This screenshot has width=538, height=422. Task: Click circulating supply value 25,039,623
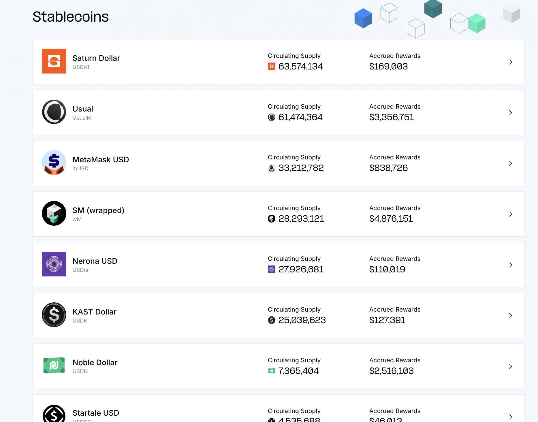[x=302, y=320]
